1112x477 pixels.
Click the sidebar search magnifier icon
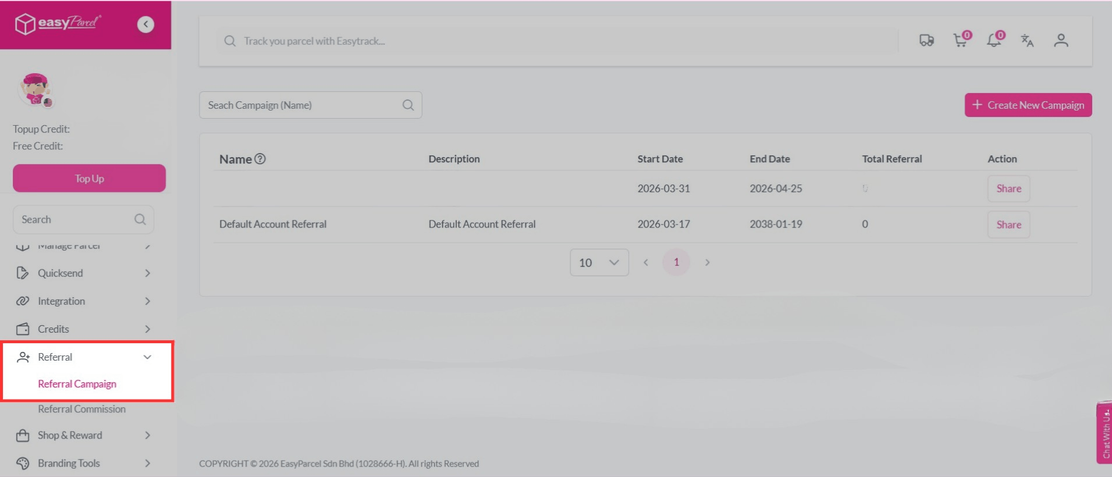140,219
